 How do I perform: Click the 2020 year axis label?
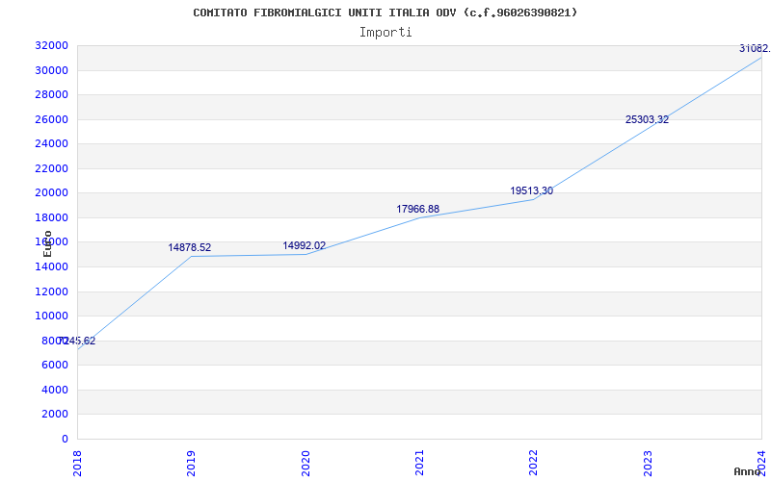pyautogui.click(x=306, y=464)
